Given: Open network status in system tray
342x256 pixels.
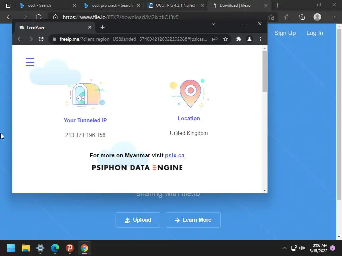Looking at the screenshot, I should pyautogui.click(x=294, y=248).
